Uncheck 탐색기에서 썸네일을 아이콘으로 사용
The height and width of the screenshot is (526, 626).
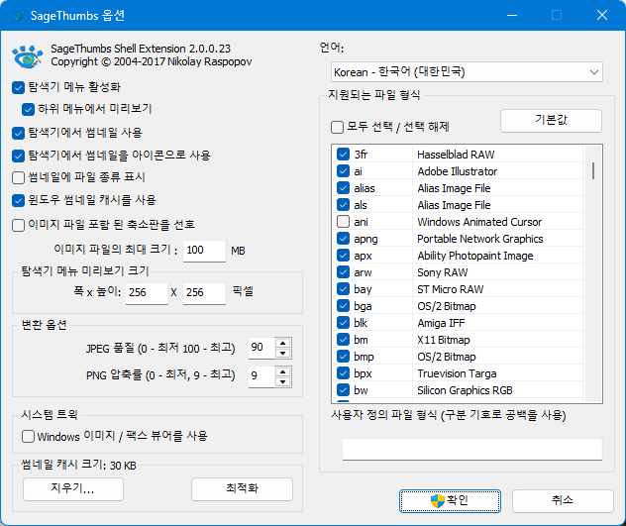tap(19, 156)
